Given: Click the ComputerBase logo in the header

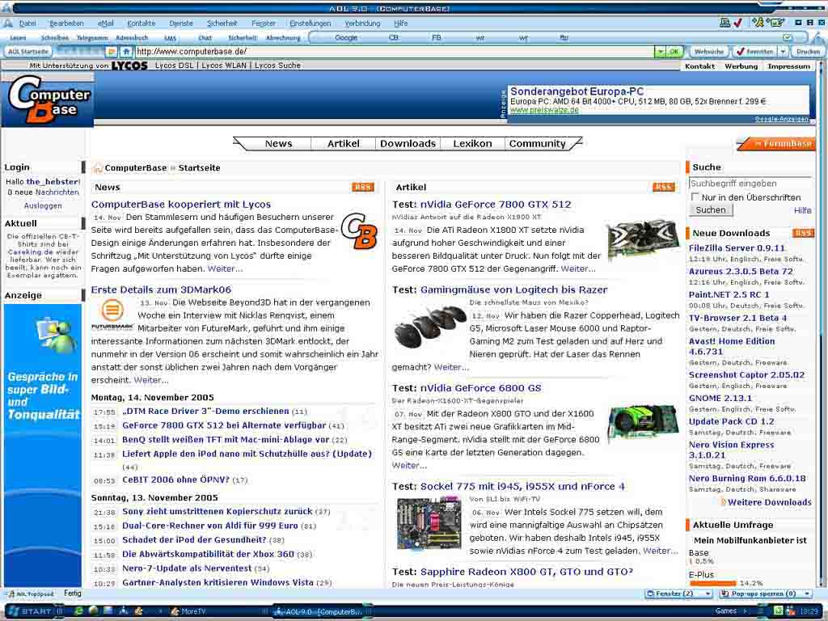Looking at the screenshot, I should click(x=48, y=99).
